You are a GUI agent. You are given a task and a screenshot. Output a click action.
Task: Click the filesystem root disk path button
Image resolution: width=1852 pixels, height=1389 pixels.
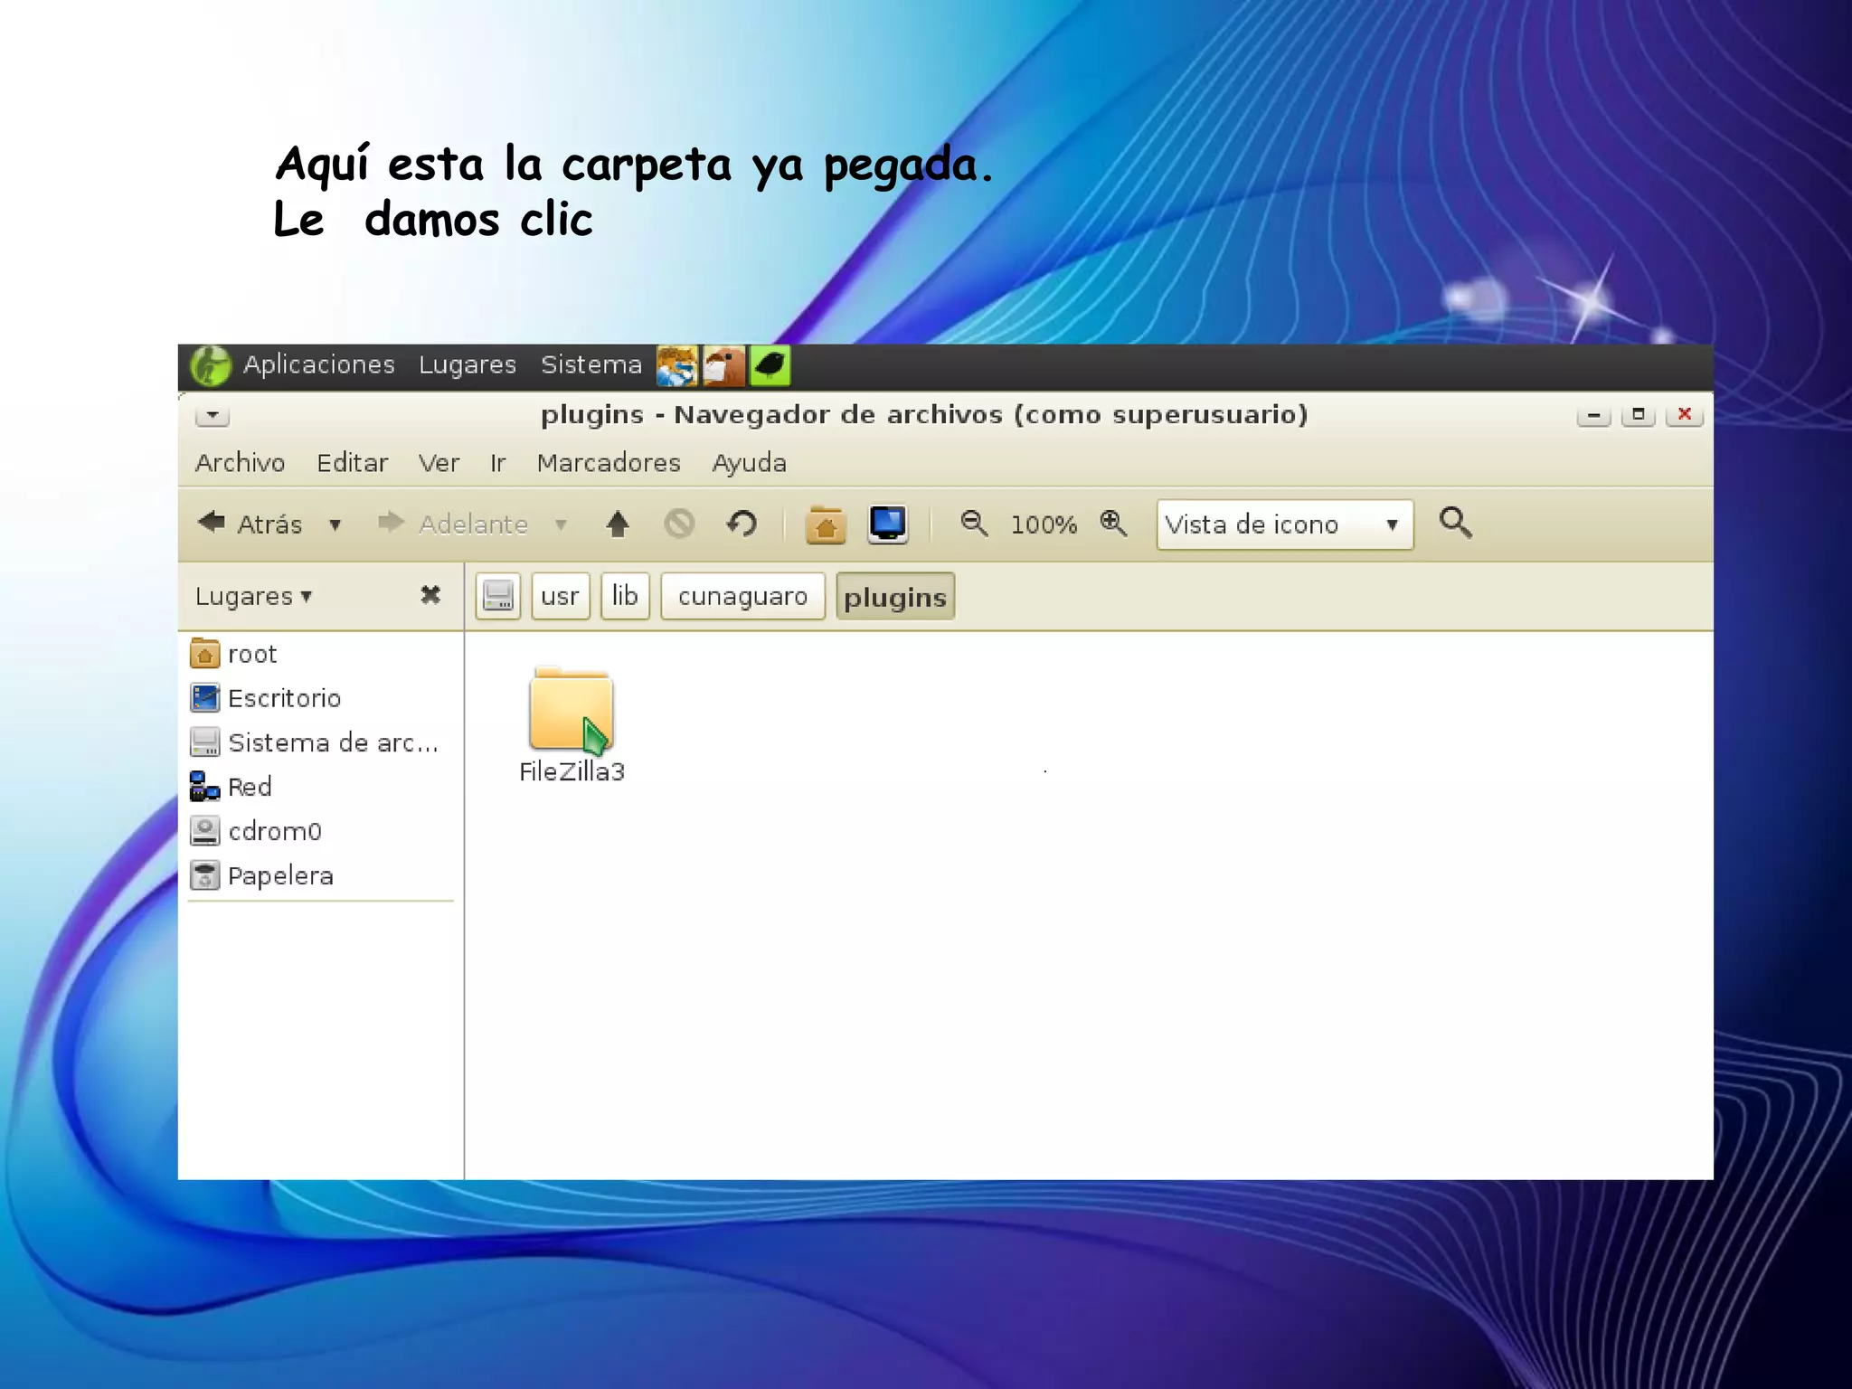498,596
